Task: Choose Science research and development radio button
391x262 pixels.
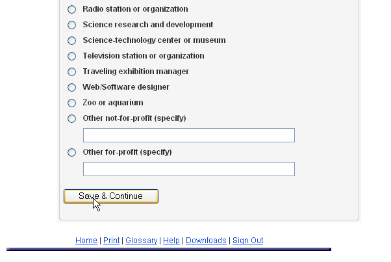Action: [x=71, y=25]
